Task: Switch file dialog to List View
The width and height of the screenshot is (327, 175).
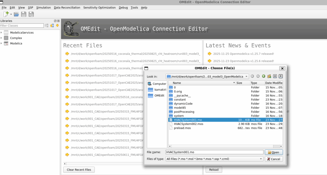Action: 275,76
